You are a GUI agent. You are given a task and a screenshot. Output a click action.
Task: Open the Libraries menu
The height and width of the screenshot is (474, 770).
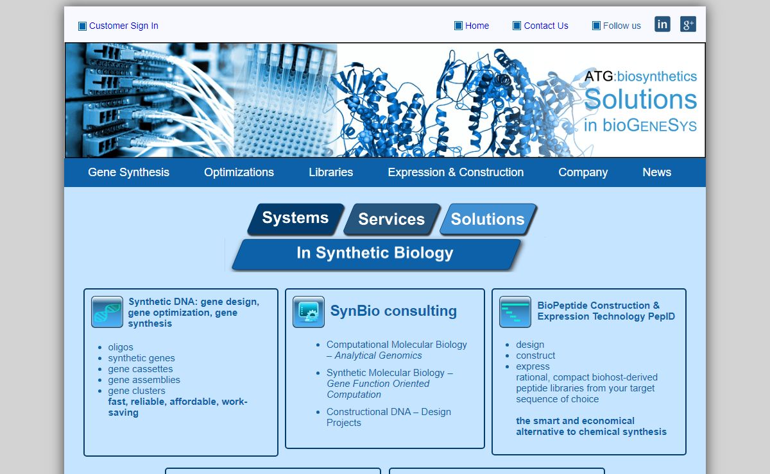pos(331,172)
